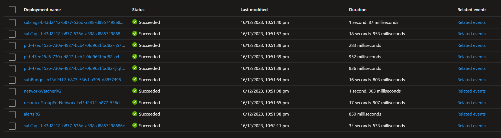Toggle the select-all checkbox in the header
The height and width of the screenshot is (138, 501).
click(x=12, y=10)
